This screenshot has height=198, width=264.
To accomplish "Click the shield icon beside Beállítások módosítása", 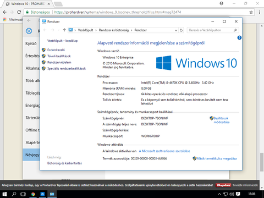I will pyautogui.click(x=212, y=118).
